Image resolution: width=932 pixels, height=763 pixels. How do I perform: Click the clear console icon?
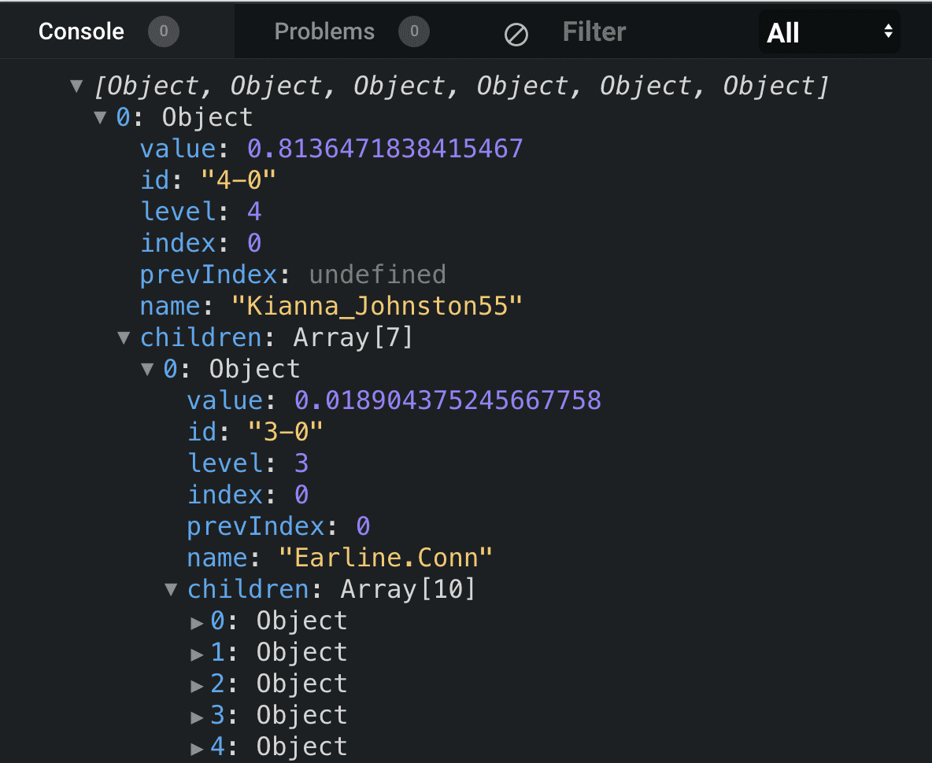[516, 33]
